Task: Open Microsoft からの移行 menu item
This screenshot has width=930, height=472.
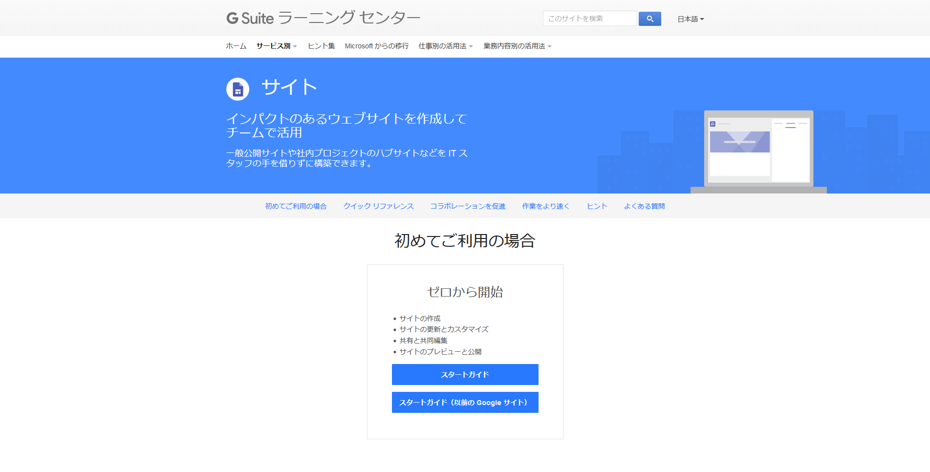Action: click(377, 46)
